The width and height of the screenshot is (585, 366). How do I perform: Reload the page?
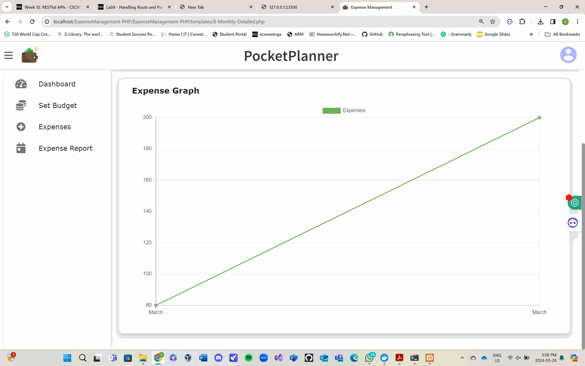click(x=32, y=21)
